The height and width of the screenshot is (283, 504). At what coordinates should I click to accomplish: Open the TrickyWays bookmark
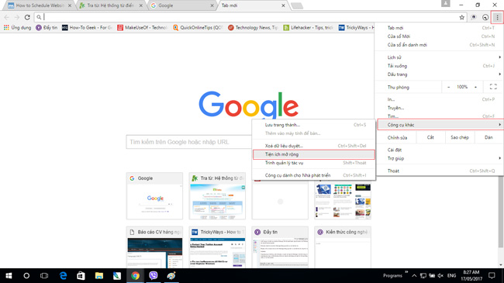(x=356, y=28)
